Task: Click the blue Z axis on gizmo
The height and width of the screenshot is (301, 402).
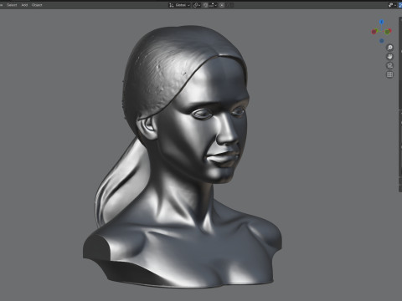Action: pos(382,22)
